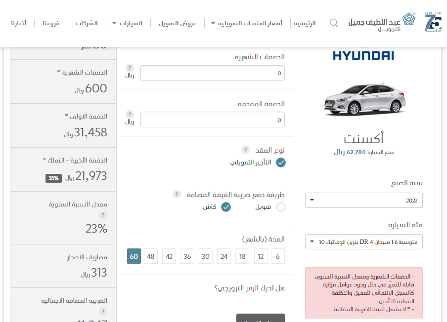Screen dimensions: 447x322
Task: Click the 600 monthly payment value
Action: (x=96, y=88)
